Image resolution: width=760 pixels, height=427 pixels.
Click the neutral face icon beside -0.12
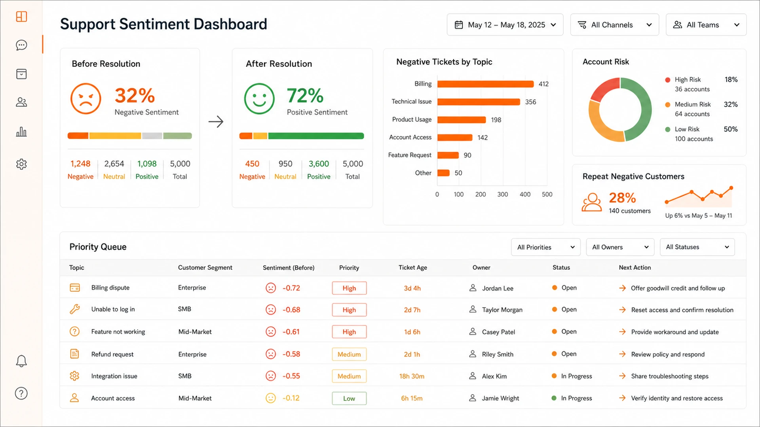[271, 398]
